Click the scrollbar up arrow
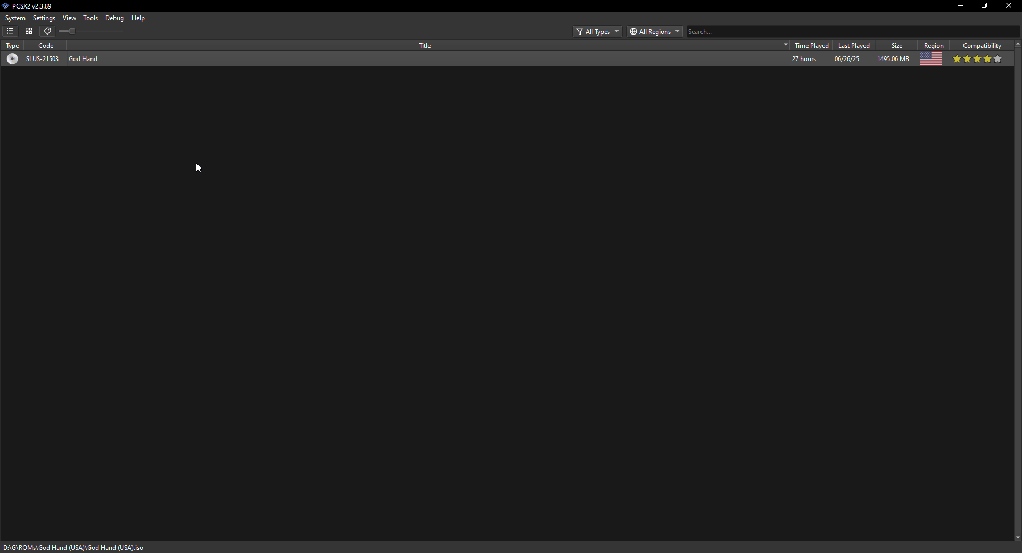Image resolution: width=1022 pixels, height=553 pixels. pos(1018,44)
